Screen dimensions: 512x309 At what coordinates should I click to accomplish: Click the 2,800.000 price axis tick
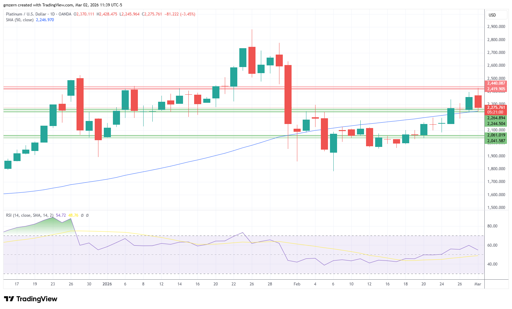[496, 40]
